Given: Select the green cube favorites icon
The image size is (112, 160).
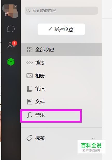Looking at the screenshot, I should [11, 62].
